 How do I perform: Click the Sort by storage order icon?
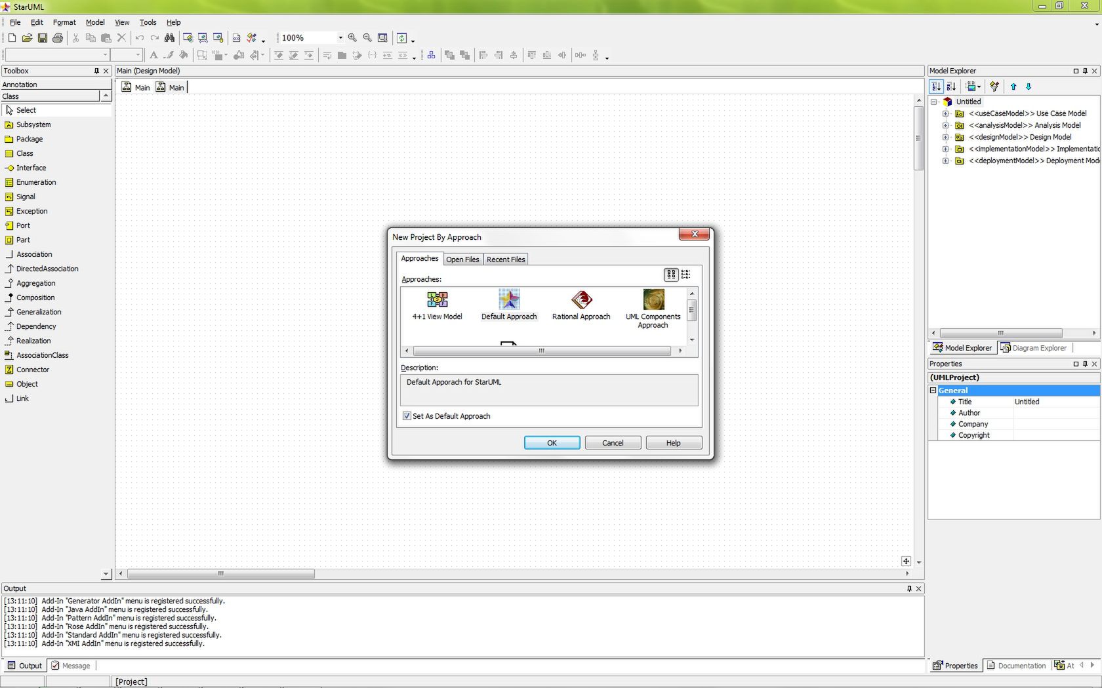pyautogui.click(x=936, y=86)
